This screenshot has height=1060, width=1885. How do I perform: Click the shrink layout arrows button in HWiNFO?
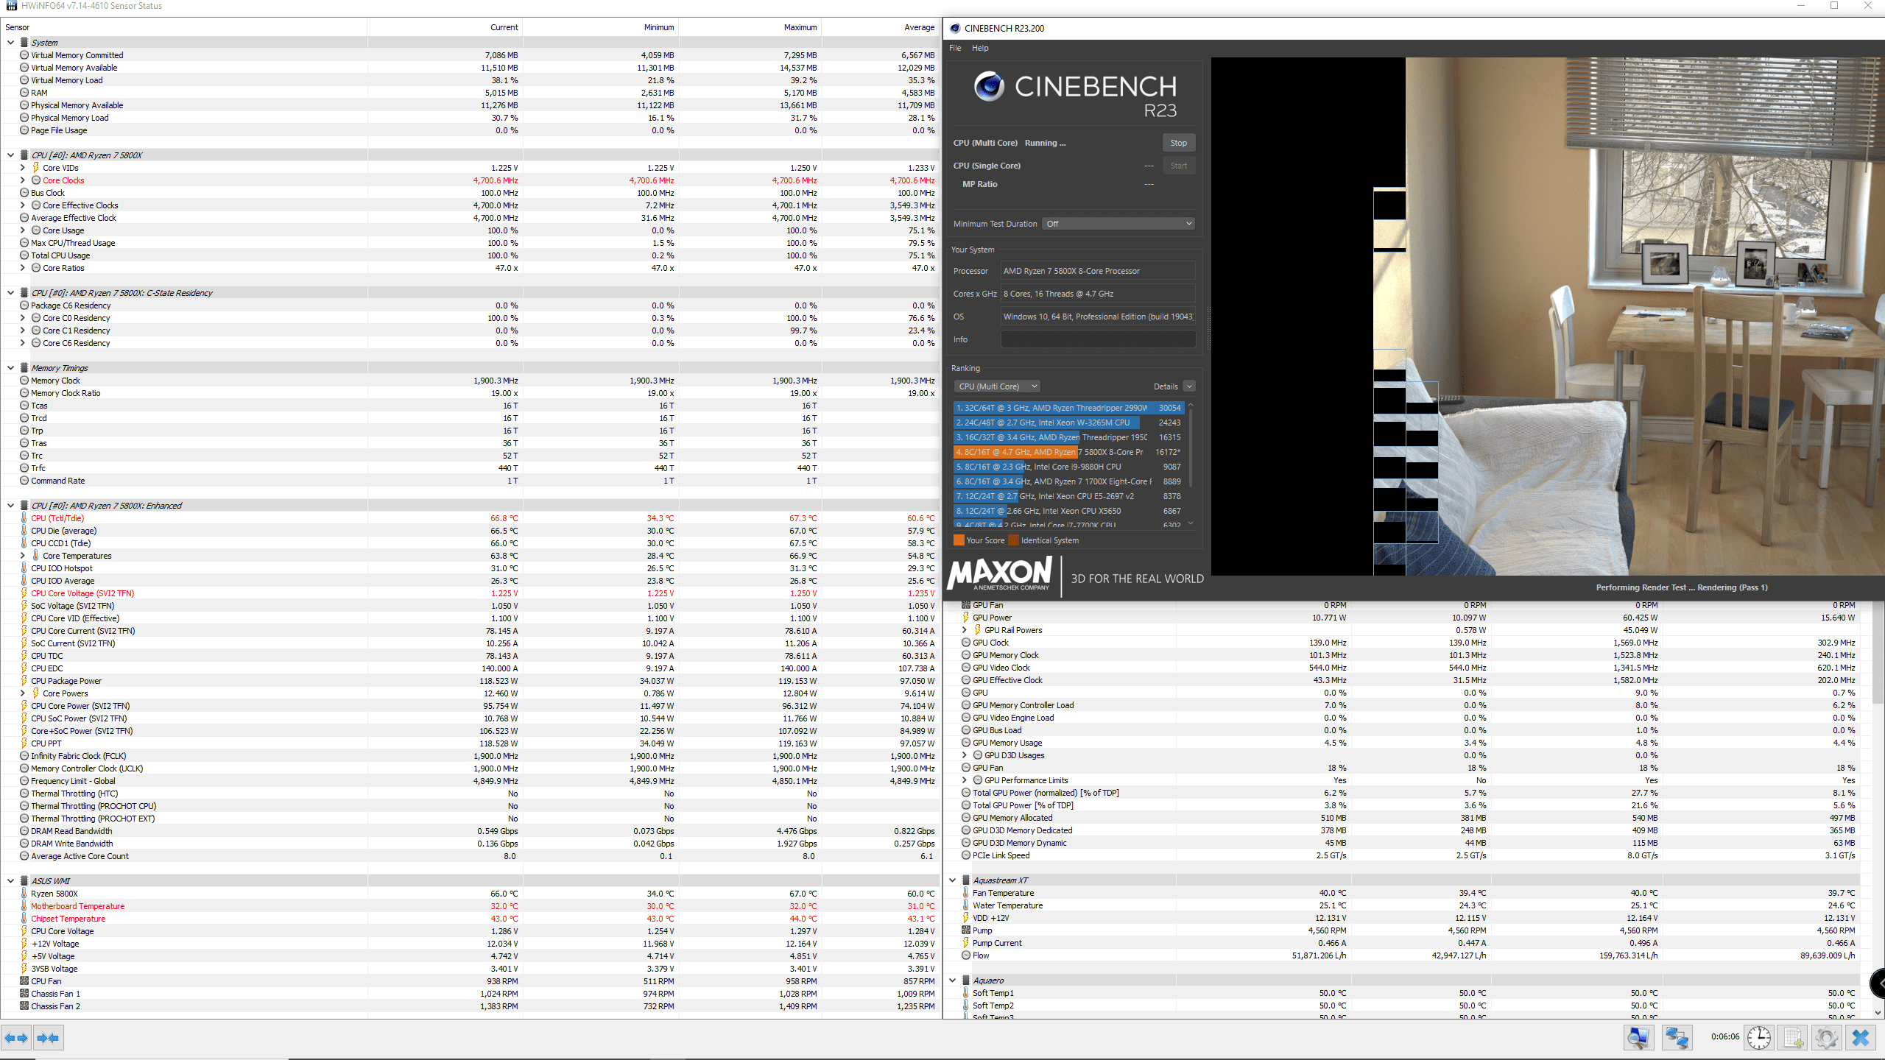click(x=49, y=1038)
